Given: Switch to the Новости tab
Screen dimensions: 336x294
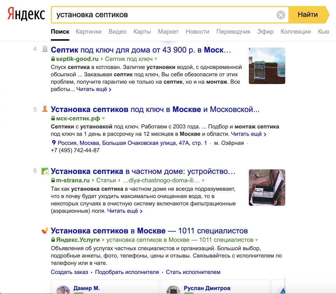Looking at the screenshot, I should click(197, 32).
